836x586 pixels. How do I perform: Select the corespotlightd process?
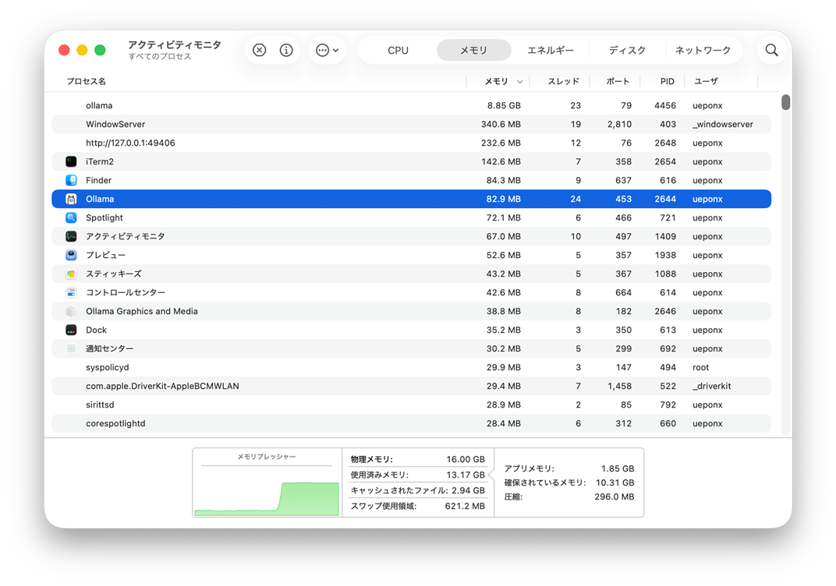point(411,423)
